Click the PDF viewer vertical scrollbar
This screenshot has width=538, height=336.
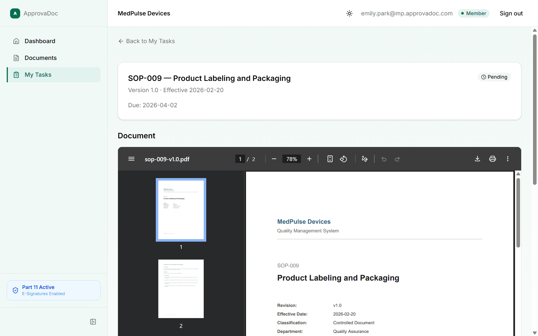[518, 213]
